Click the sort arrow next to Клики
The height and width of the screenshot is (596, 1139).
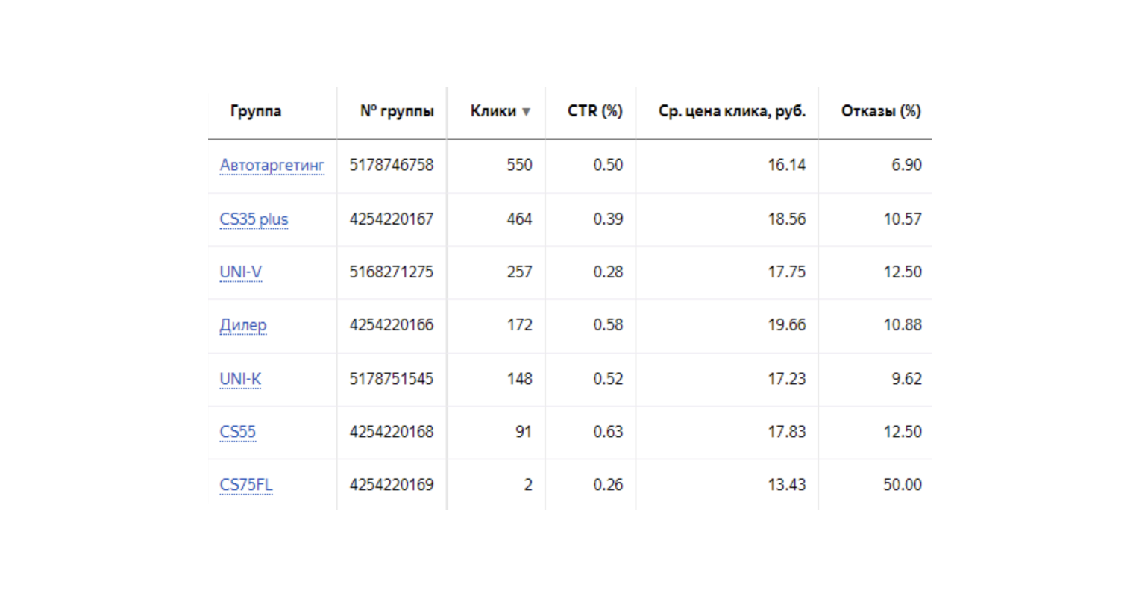coord(526,112)
